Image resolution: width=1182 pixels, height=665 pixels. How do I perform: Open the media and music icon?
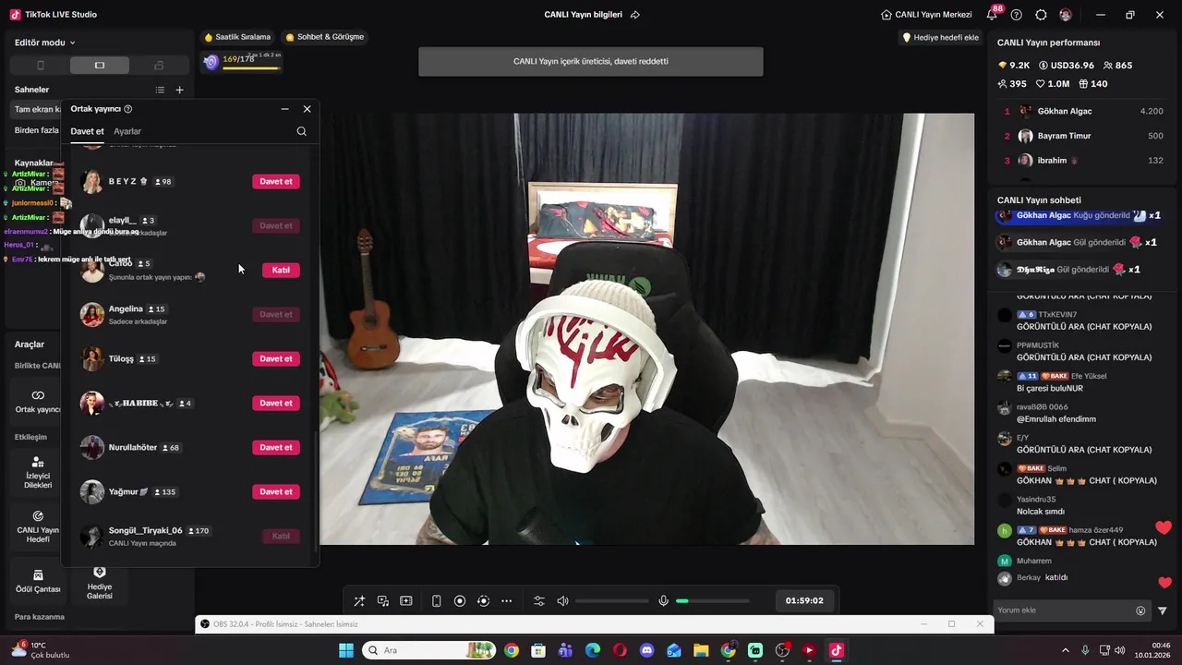point(383,601)
